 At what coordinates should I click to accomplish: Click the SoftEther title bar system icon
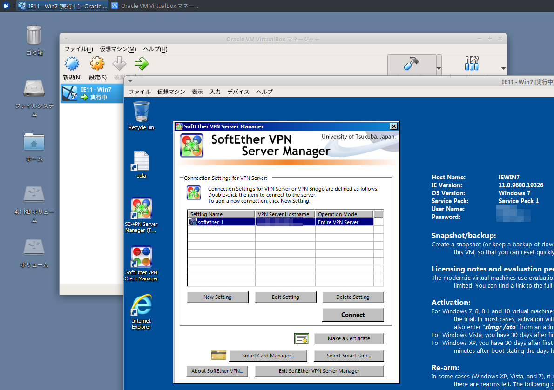(180, 126)
